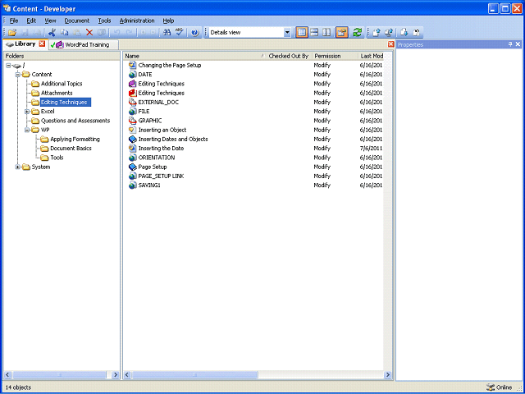Viewport: 525px width, 394px height.
Task: Click the red X Delete toolbar icon
Action: (89, 33)
